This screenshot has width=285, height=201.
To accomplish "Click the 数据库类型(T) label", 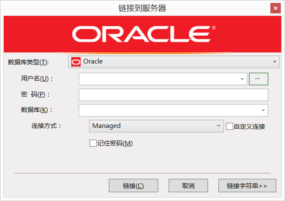I will point(28,62).
